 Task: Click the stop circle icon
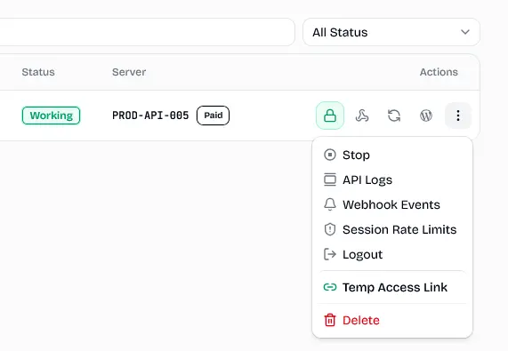[330, 155]
